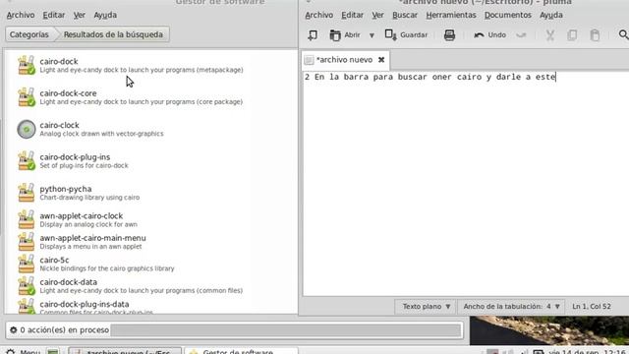This screenshot has width=629, height=354.
Task: Click the 0 acción(es) en proceso gear icon
Action: point(13,330)
